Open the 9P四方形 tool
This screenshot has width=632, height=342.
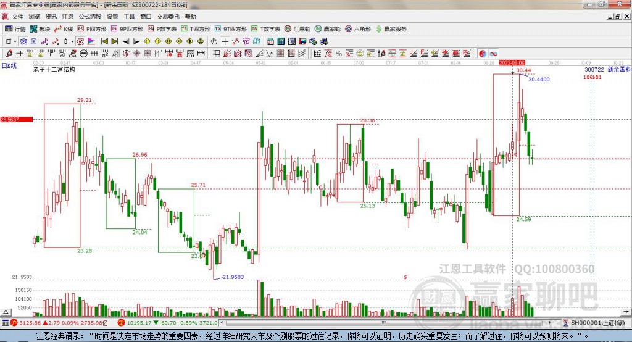click(127, 28)
